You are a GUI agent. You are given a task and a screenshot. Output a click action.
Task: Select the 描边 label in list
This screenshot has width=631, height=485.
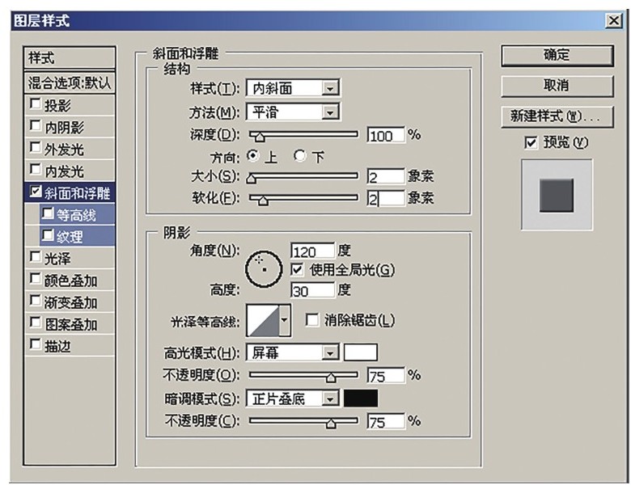(57, 346)
